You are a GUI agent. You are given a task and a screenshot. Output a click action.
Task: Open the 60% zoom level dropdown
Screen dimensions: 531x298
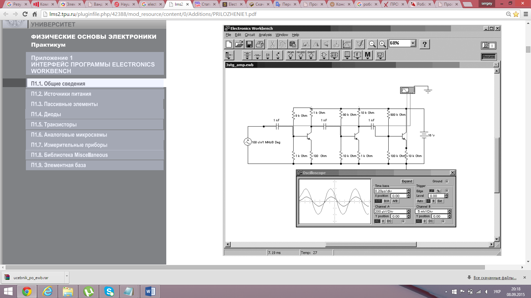pyautogui.click(x=413, y=43)
